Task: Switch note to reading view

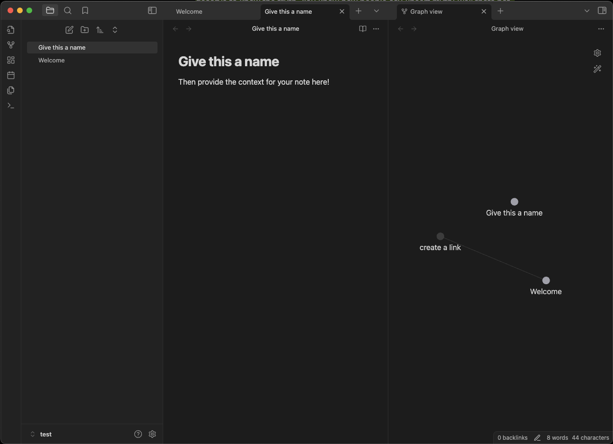Action: (363, 29)
